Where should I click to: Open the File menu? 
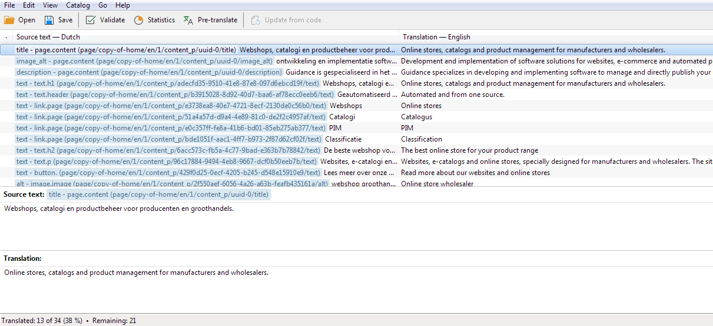coord(9,5)
